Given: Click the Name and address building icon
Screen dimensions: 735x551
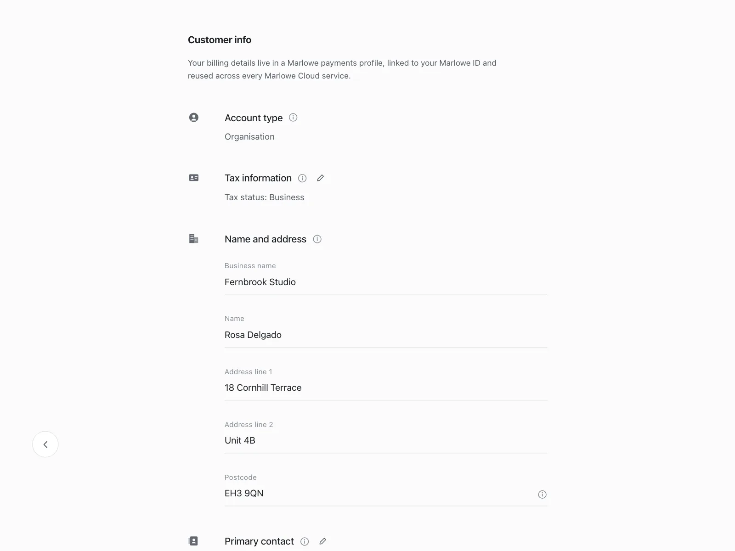Looking at the screenshot, I should [x=194, y=239].
